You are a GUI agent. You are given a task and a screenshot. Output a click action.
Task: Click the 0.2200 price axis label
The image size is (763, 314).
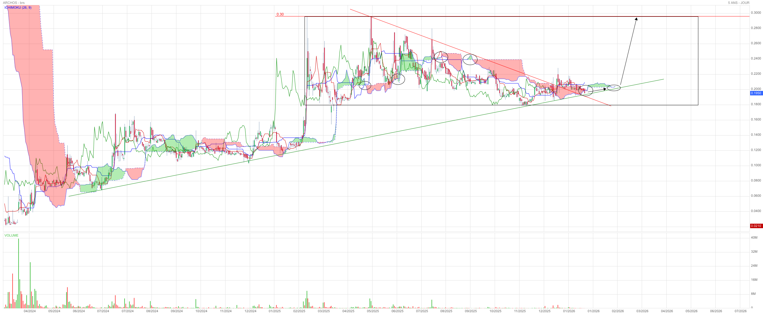(756, 74)
